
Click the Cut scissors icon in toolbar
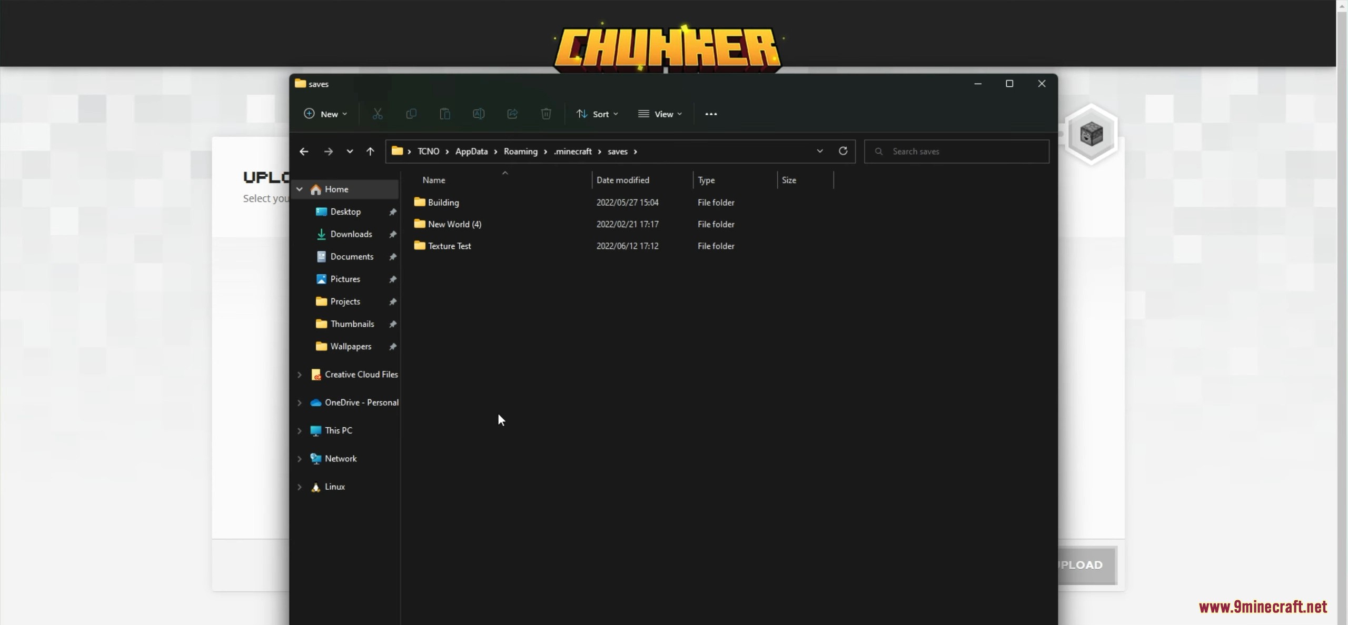(x=378, y=114)
